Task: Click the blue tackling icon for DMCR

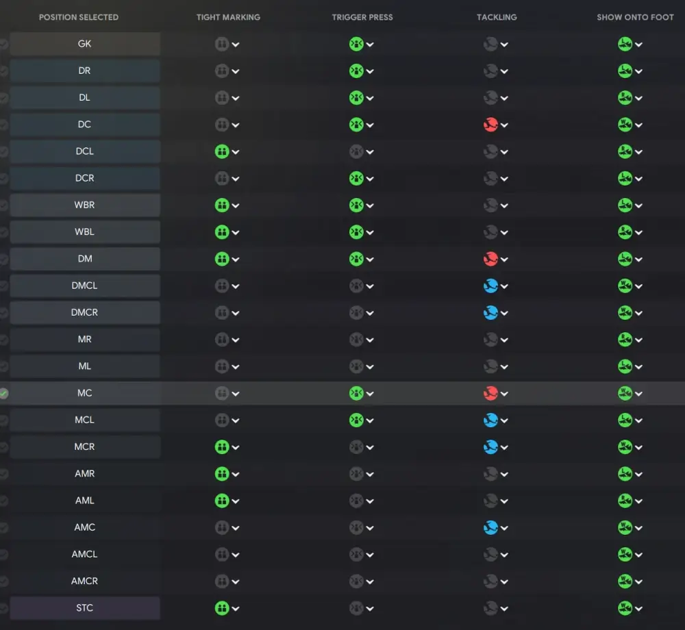Action: tap(490, 312)
